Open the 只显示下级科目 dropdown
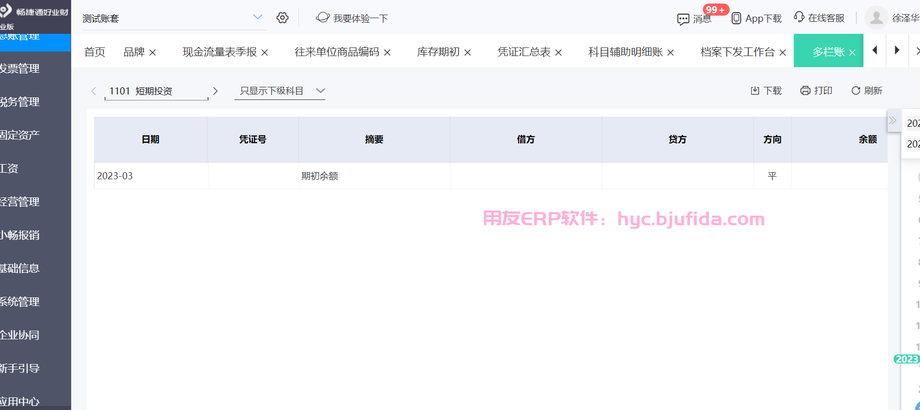The width and height of the screenshot is (920, 410). pos(280,91)
